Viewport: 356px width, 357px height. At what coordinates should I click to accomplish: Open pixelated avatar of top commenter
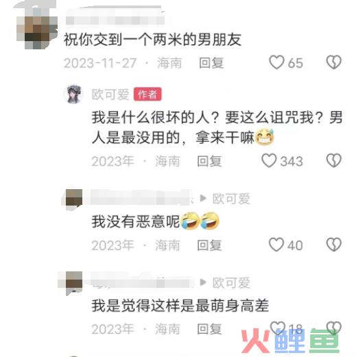36,29
